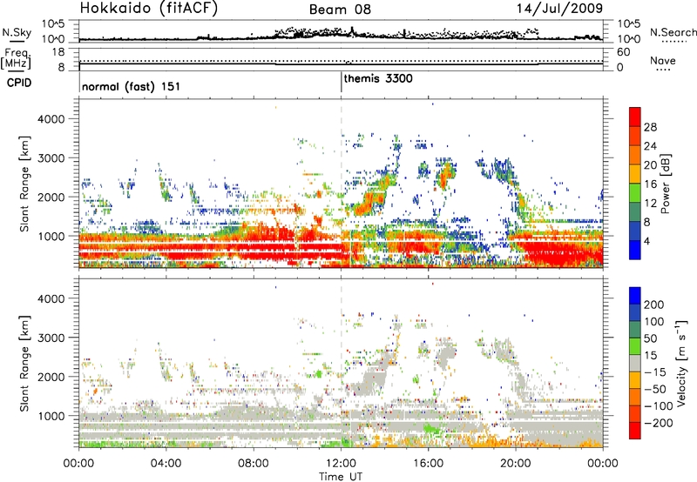Select the 'Beam 08' header label
The image size is (697, 482).
tap(340, 10)
